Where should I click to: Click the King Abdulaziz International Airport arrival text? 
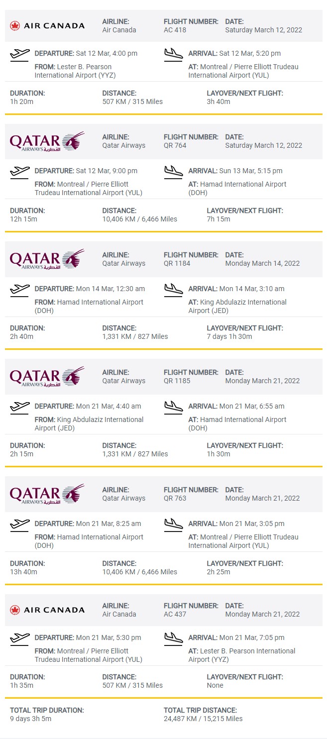[x=237, y=306]
